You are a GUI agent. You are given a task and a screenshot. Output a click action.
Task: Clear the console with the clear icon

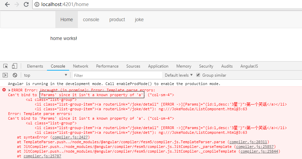click(x=15, y=75)
